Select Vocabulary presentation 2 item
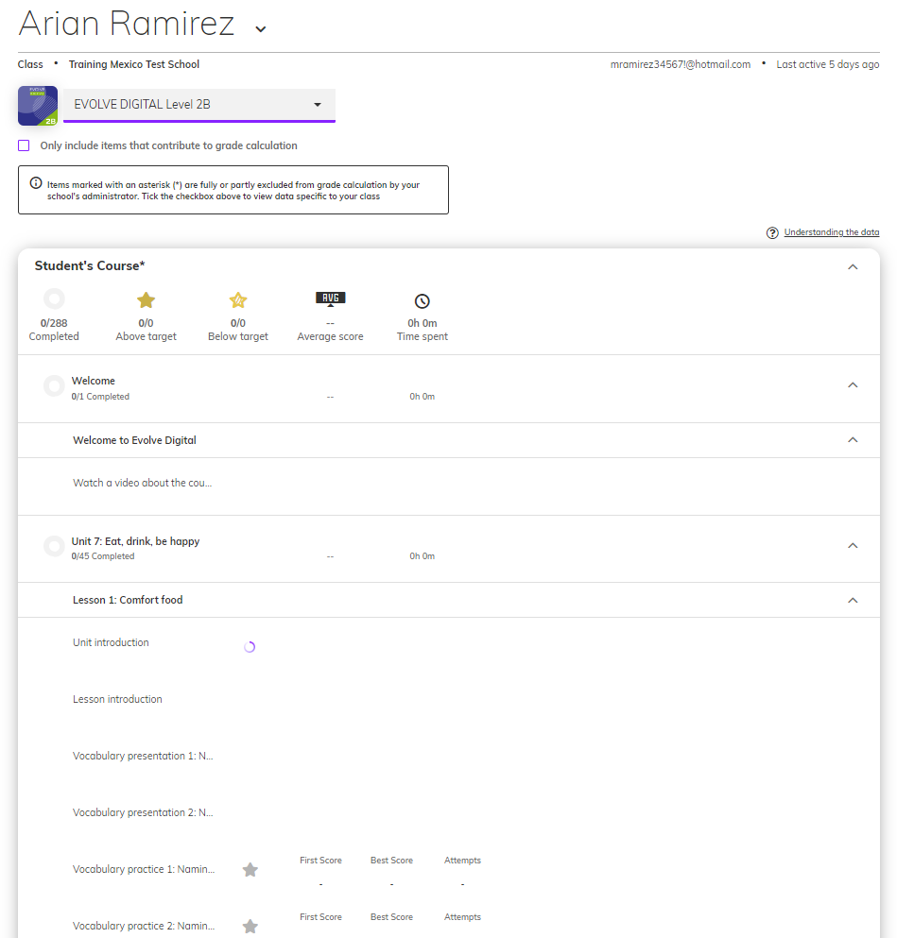 click(143, 813)
